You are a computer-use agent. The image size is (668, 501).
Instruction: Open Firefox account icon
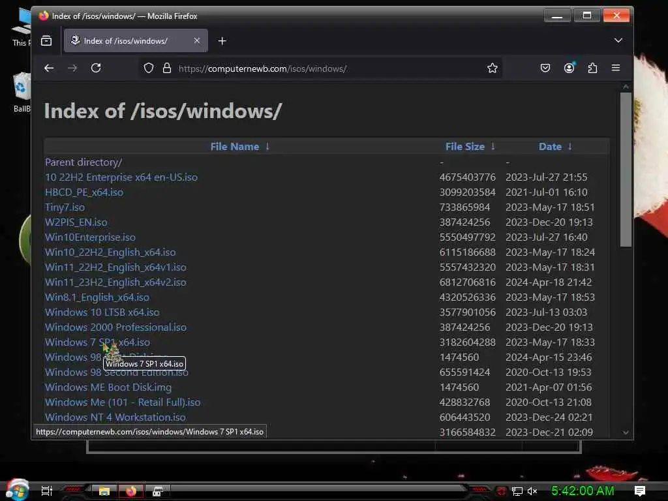[x=569, y=68]
